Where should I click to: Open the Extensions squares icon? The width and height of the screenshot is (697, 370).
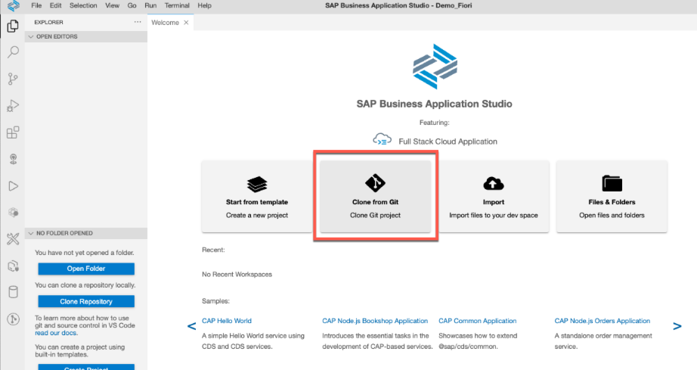click(x=13, y=132)
